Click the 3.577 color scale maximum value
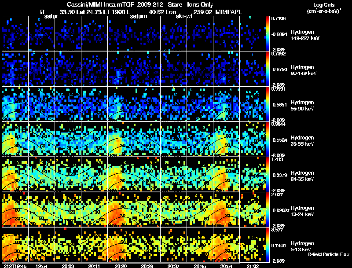The image size is (352, 268). (x=277, y=230)
